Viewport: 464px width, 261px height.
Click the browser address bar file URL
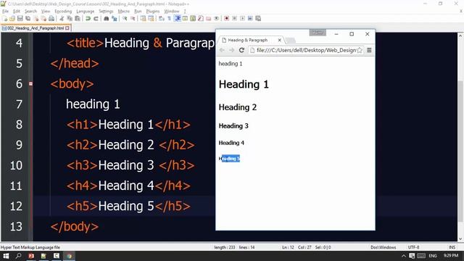pos(306,50)
